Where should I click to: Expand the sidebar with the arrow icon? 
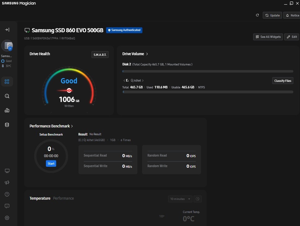pos(7,30)
